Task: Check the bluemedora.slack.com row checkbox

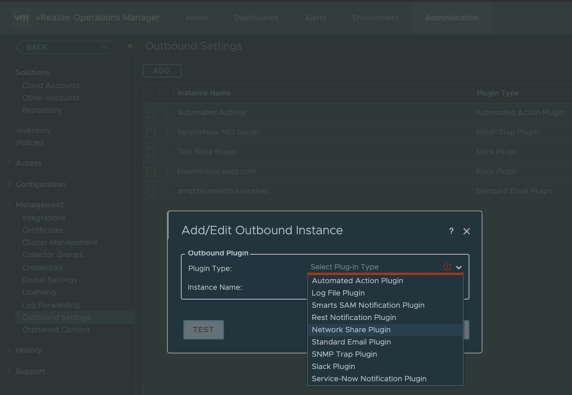Action: click(151, 172)
